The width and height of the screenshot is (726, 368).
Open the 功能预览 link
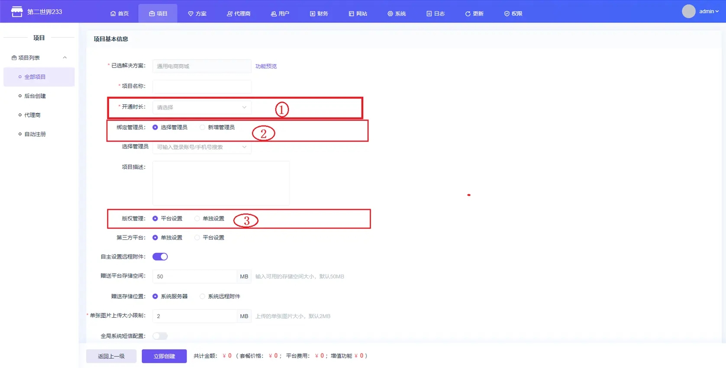[266, 66]
